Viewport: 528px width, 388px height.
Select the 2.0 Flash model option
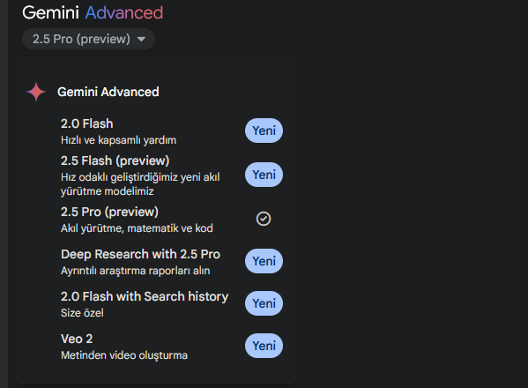coord(171,131)
